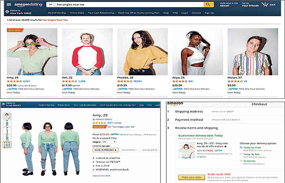Click the Best Seller badge on Amy's photo
Screen dimensions: 285x183
(x=15, y=30)
